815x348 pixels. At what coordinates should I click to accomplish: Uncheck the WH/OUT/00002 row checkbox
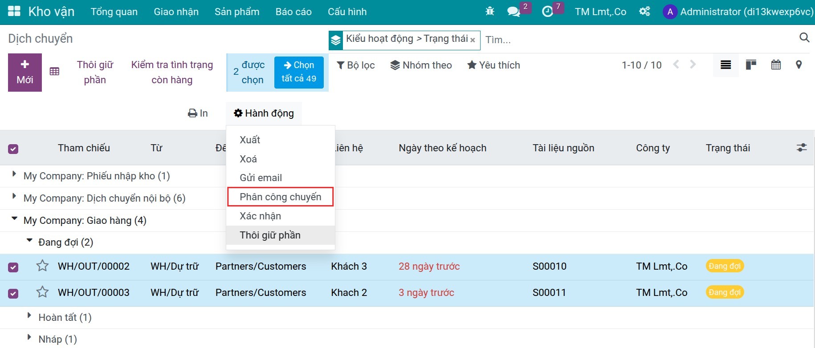pos(13,267)
